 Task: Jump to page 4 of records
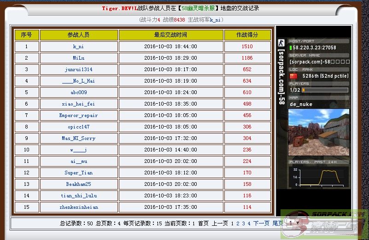[x=249, y=223]
